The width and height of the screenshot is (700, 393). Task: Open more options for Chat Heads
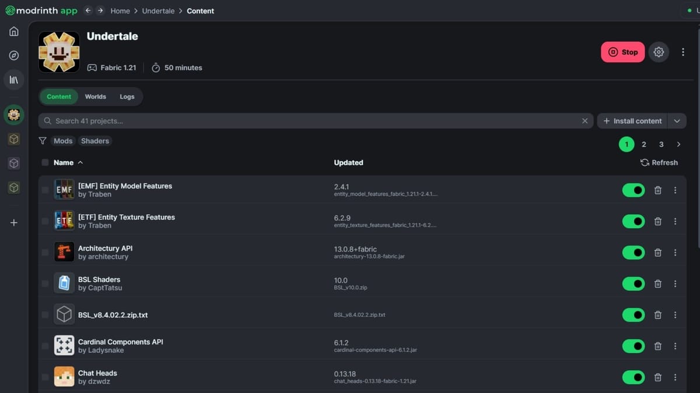(x=675, y=377)
